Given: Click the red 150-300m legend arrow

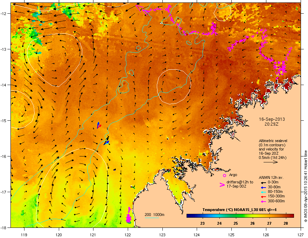Looking at the screenshot, I should pos(263,197).
